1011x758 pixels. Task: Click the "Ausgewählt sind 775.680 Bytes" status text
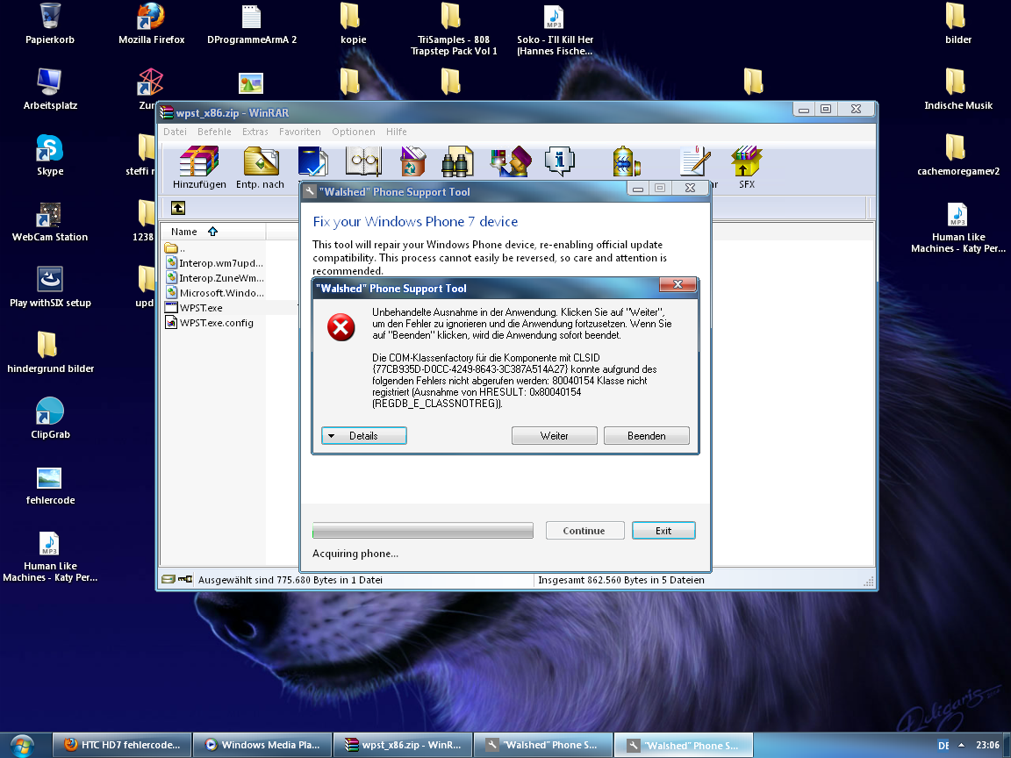pyautogui.click(x=290, y=579)
